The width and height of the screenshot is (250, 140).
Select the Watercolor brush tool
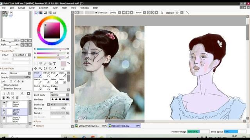[x=62, y=74]
